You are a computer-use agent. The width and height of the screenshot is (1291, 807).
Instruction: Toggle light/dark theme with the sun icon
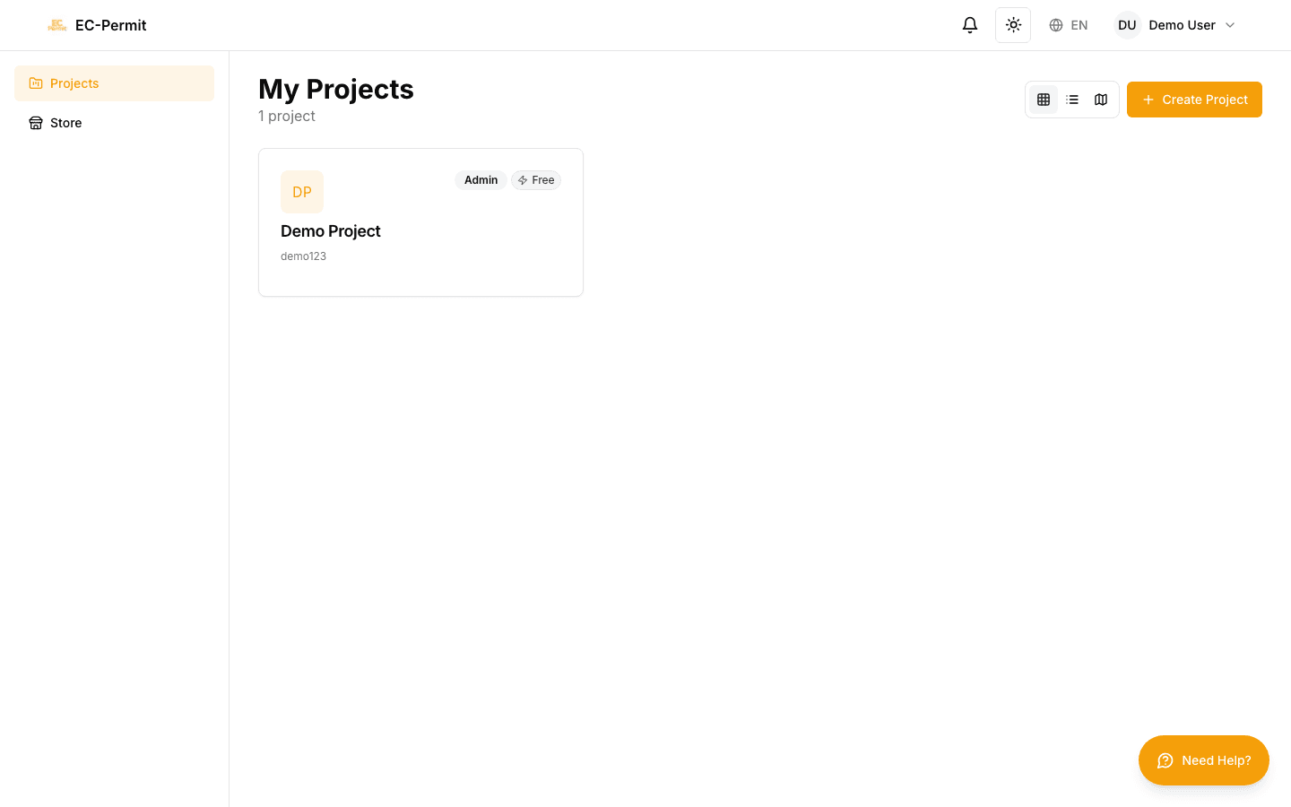(1012, 25)
